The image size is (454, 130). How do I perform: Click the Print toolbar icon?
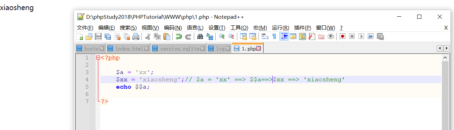click(x=136, y=36)
